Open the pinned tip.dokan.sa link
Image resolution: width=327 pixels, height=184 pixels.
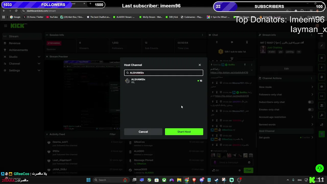229,73
